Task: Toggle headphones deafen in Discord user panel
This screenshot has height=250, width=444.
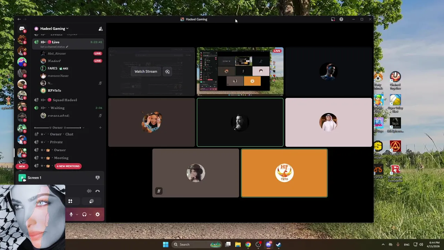Action: [x=84, y=215]
